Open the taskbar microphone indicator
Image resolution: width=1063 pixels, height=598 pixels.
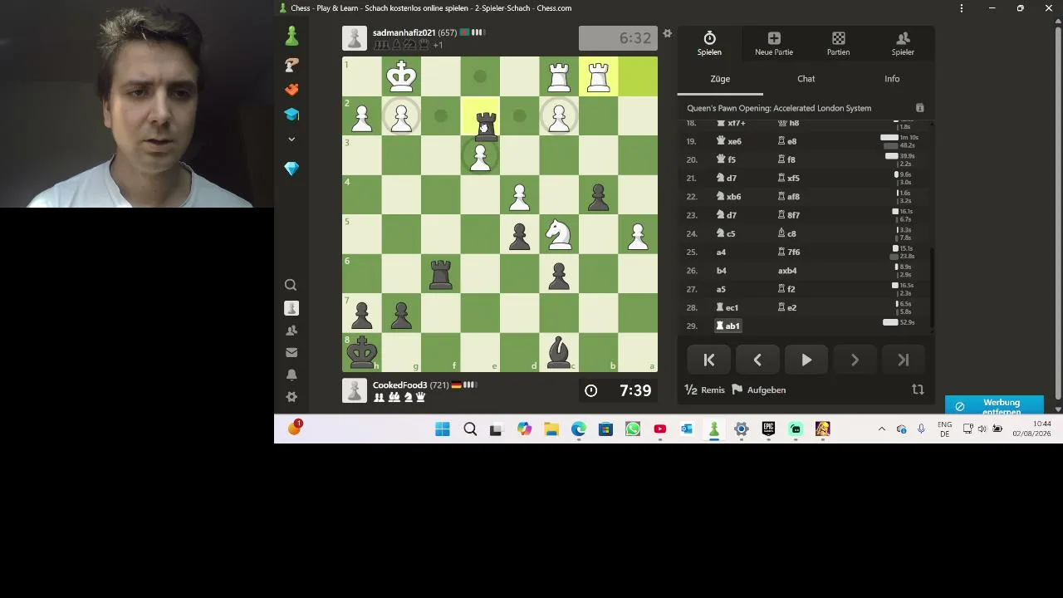pos(921,429)
